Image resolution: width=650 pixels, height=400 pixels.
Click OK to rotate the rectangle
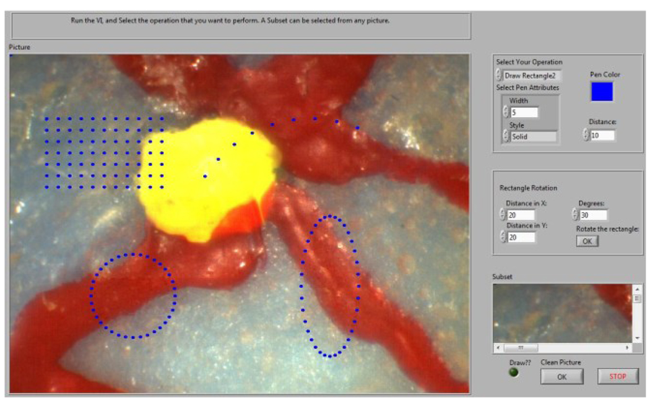587,241
